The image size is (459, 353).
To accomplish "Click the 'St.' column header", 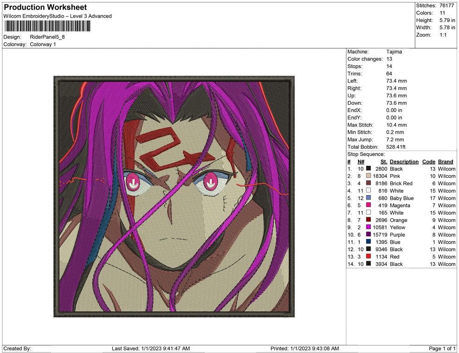I will 384,162.
